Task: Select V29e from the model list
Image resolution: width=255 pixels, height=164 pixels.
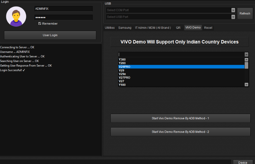Action: (x=181, y=74)
